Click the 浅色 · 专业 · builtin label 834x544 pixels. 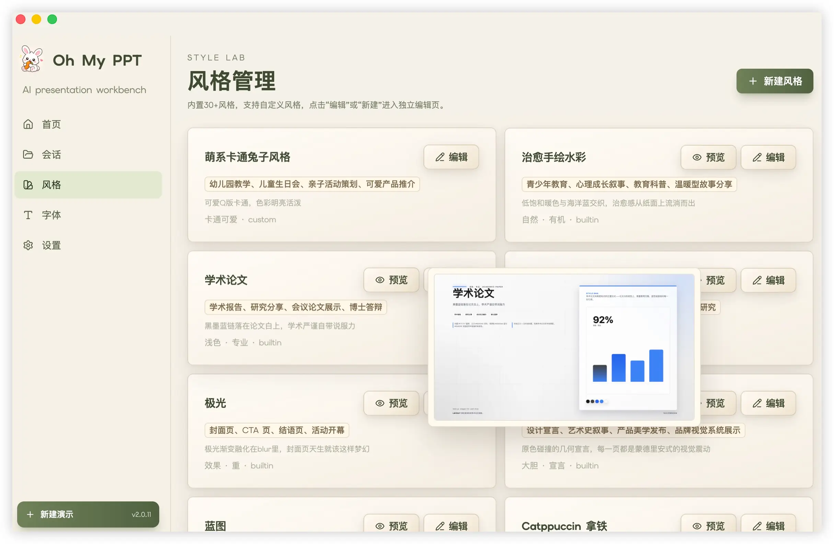point(243,343)
